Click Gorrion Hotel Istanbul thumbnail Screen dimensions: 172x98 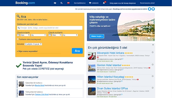92,68
